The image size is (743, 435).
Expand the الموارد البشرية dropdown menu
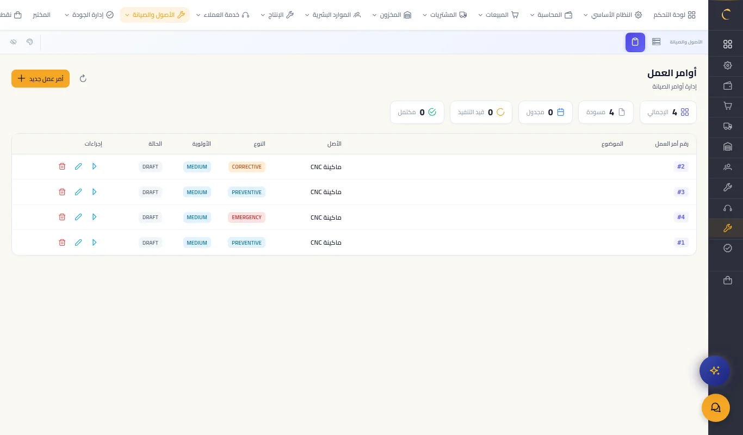[333, 15]
